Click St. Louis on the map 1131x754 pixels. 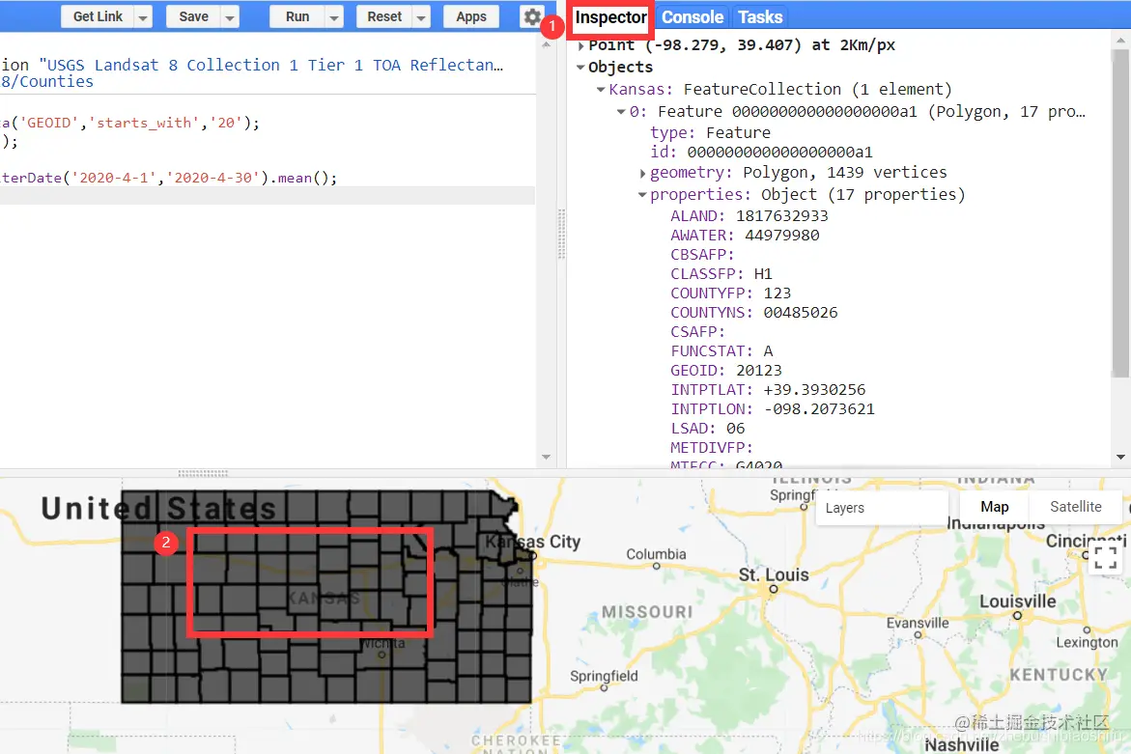pos(774,575)
